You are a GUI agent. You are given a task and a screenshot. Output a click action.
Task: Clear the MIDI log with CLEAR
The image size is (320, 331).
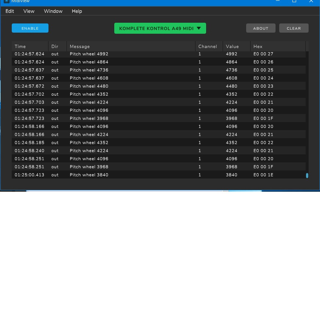(294, 28)
